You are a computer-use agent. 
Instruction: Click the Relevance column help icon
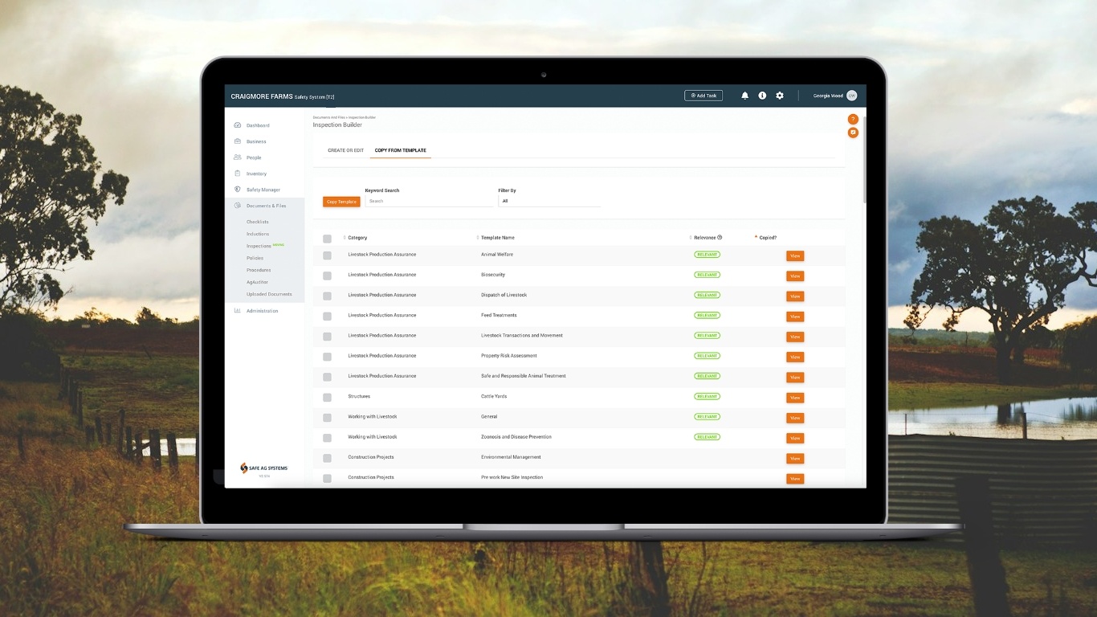[720, 238]
